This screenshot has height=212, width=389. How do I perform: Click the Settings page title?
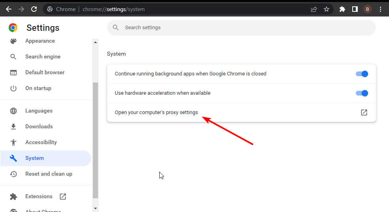[x=43, y=28]
